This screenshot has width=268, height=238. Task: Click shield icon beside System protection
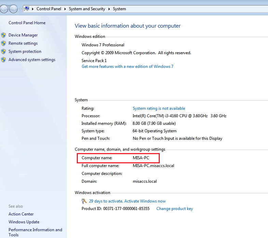click(x=3, y=51)
